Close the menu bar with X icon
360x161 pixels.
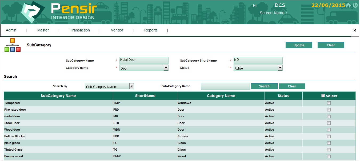[x=354, y=30]
